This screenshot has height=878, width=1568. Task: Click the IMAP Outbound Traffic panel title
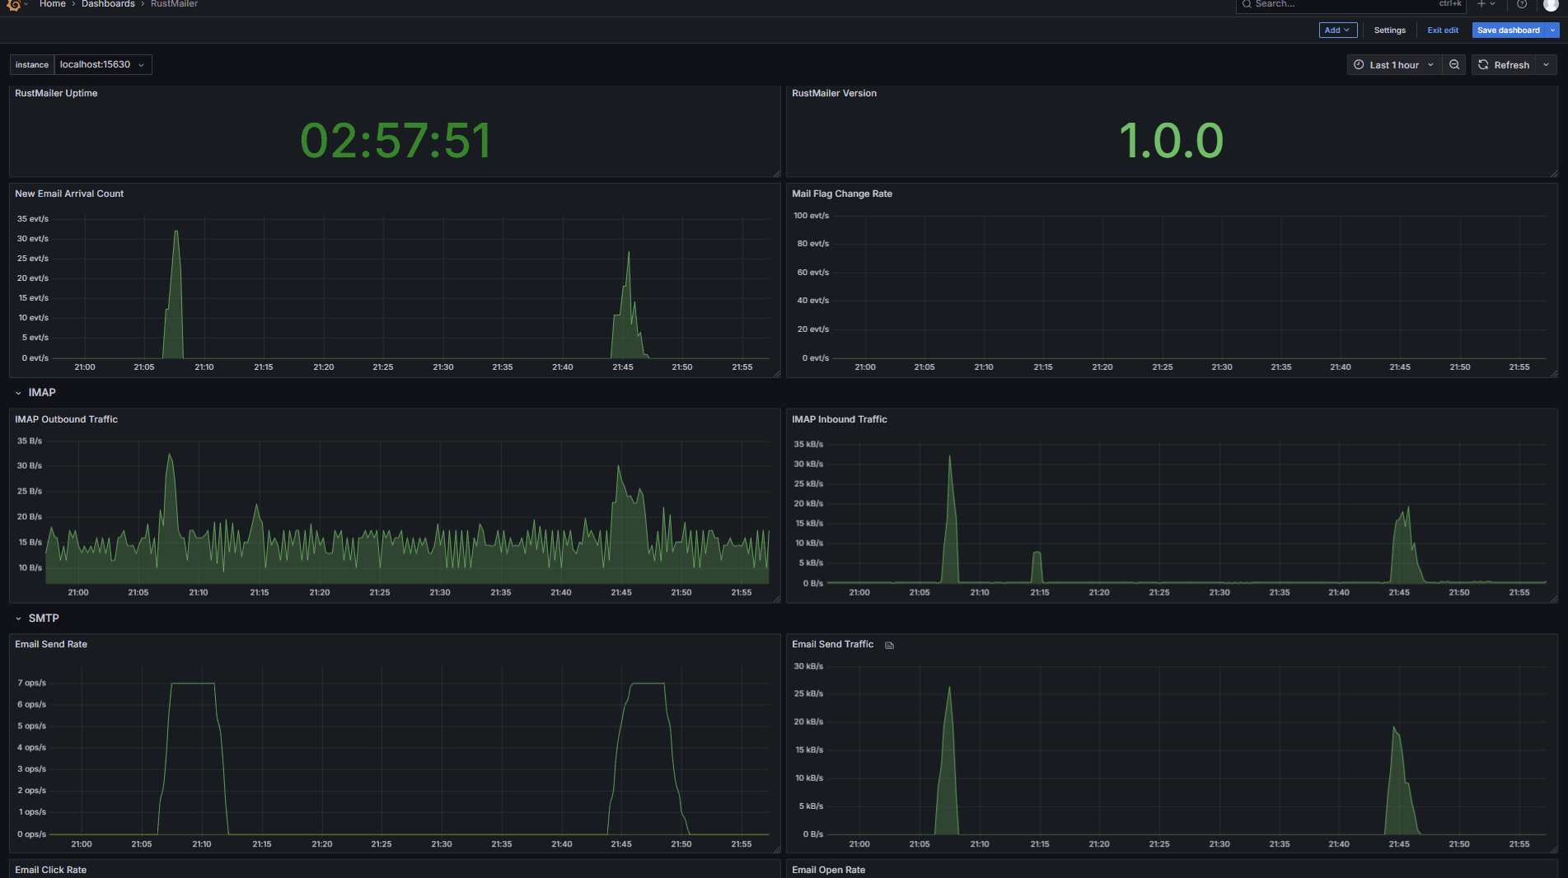coord(66,420)
